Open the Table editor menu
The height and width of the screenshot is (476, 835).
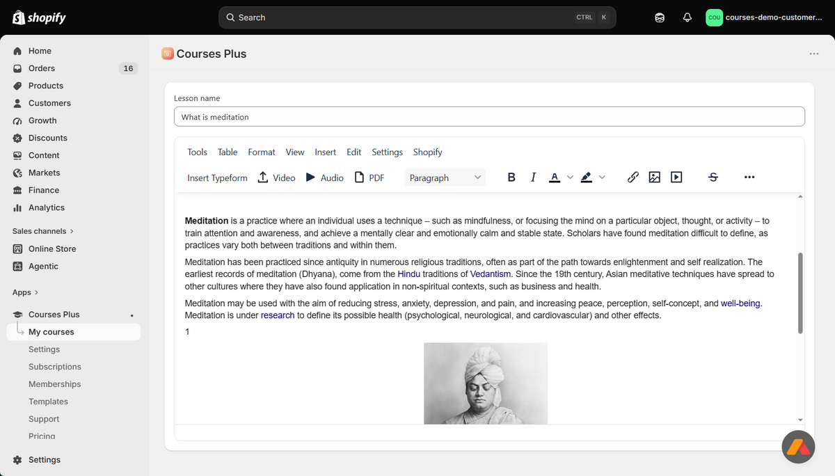(x=228, y=152)
